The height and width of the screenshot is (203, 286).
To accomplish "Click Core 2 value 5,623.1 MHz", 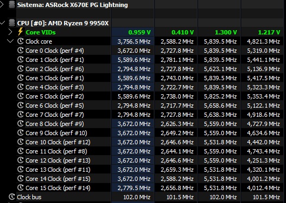I will pyautogui.click(x=220, y=69).
